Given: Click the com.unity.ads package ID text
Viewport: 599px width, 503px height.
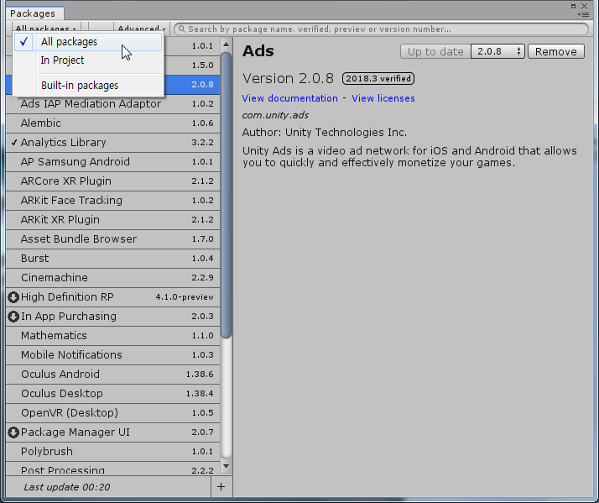Looking at the screenshot, I should point(275,115).
